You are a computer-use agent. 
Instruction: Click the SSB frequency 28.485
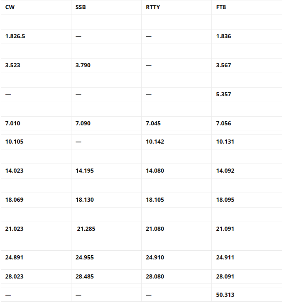coord(85,276)
